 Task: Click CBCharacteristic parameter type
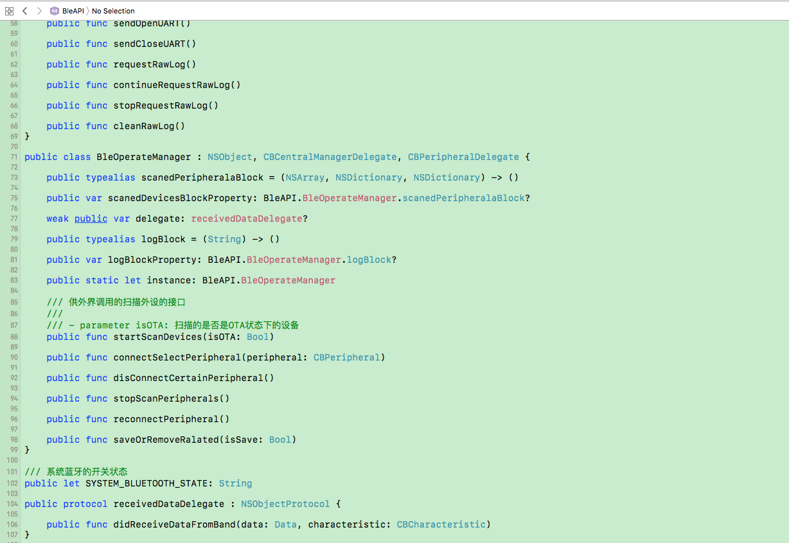coord(441,524)
